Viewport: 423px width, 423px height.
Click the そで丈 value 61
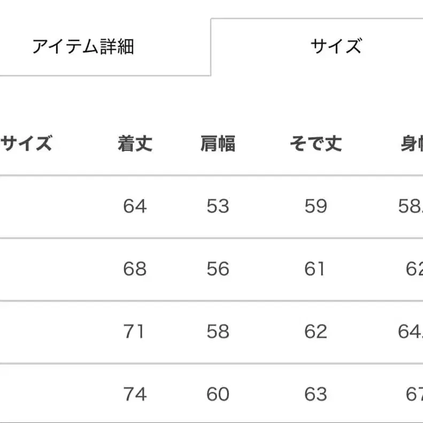315,269
